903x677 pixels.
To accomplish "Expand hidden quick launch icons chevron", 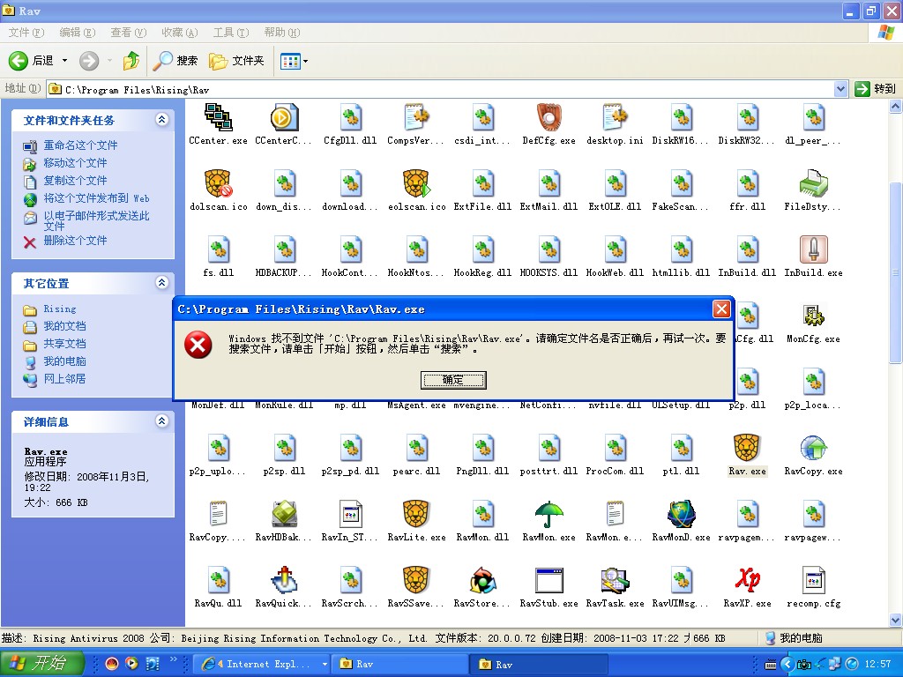I will (174, 659).
